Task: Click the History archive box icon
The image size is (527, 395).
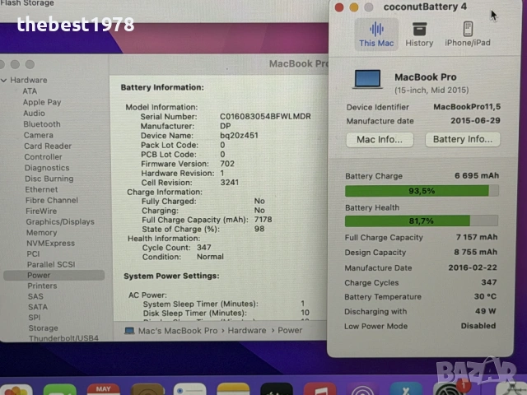Action: click(419, 29)
